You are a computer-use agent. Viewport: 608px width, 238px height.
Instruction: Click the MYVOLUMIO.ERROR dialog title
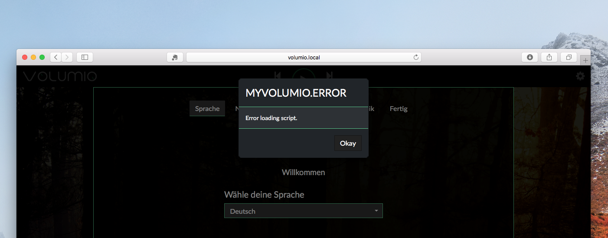point(296,93)
